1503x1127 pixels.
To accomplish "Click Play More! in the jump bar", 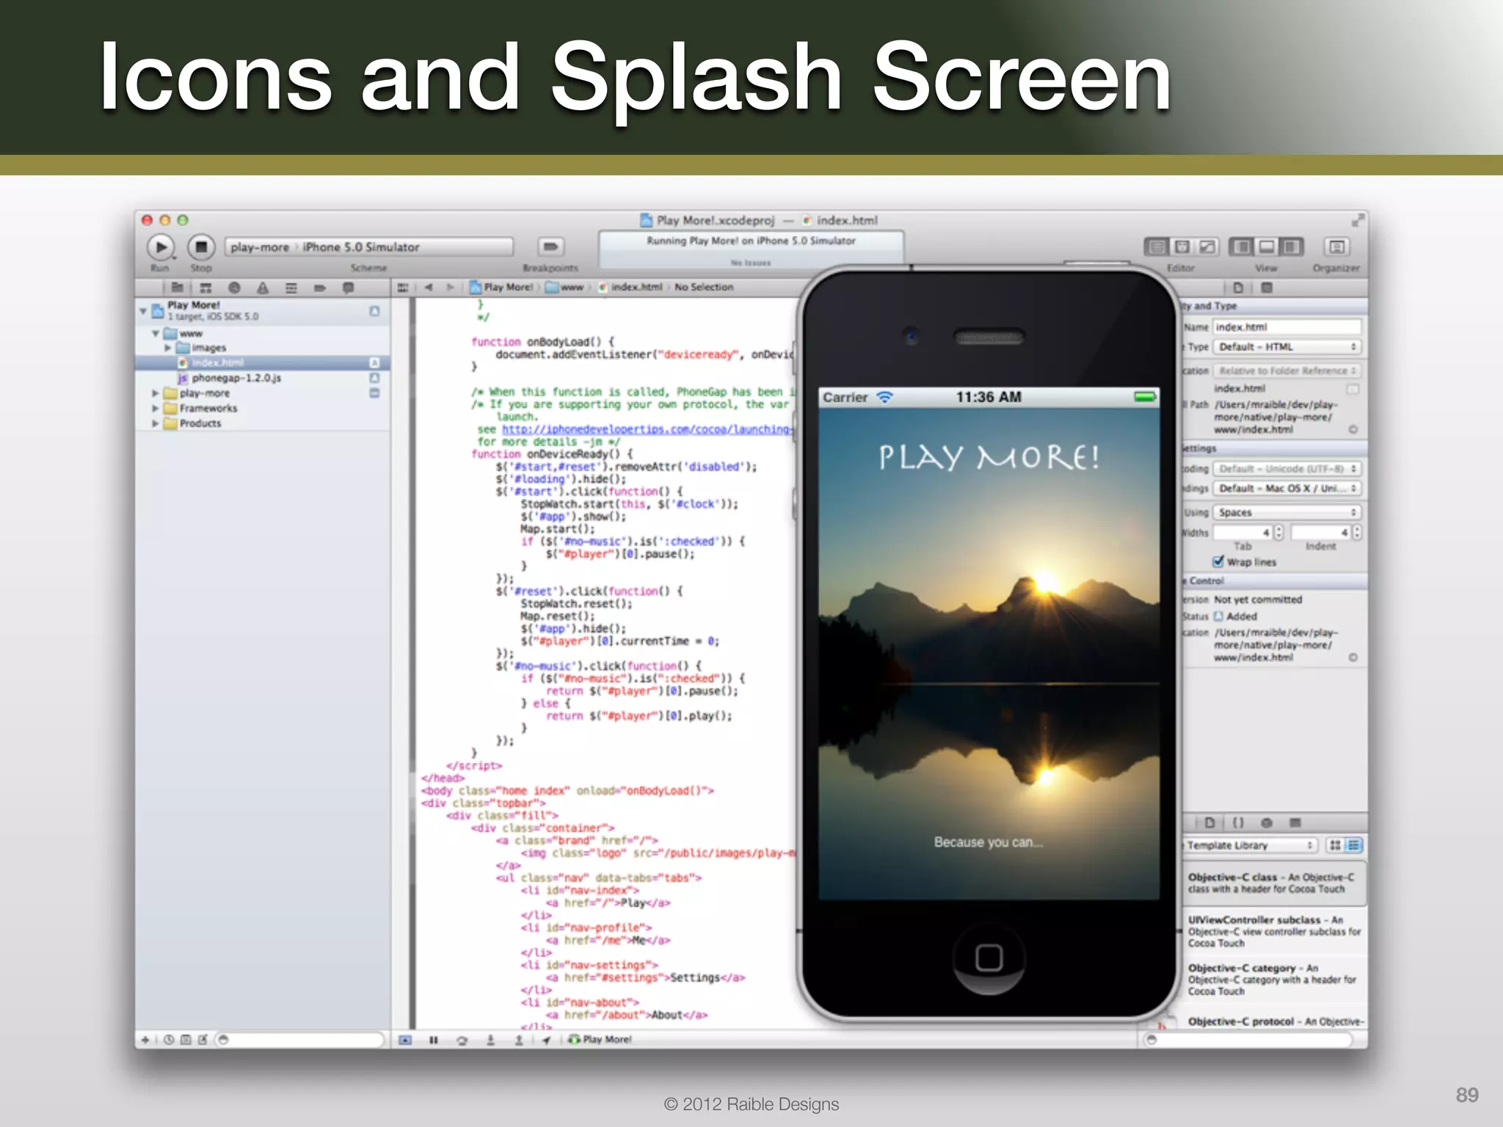I will [502, 288].
